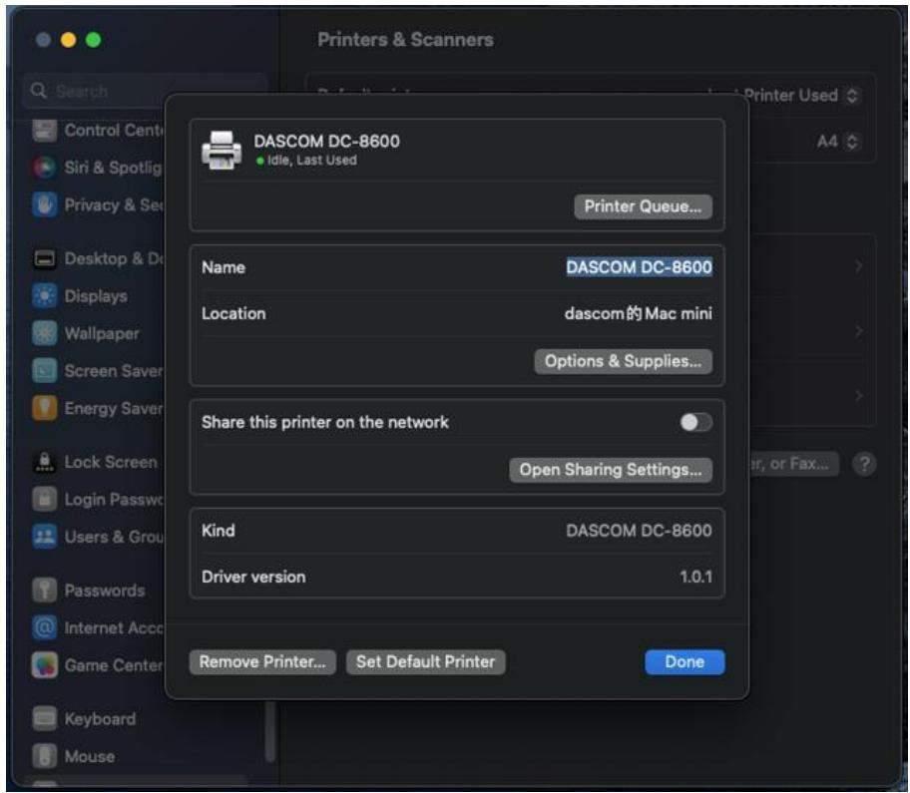The image size is (910, 793).
Task: Click the search magnifier icon
Action: tap(38, 91)
